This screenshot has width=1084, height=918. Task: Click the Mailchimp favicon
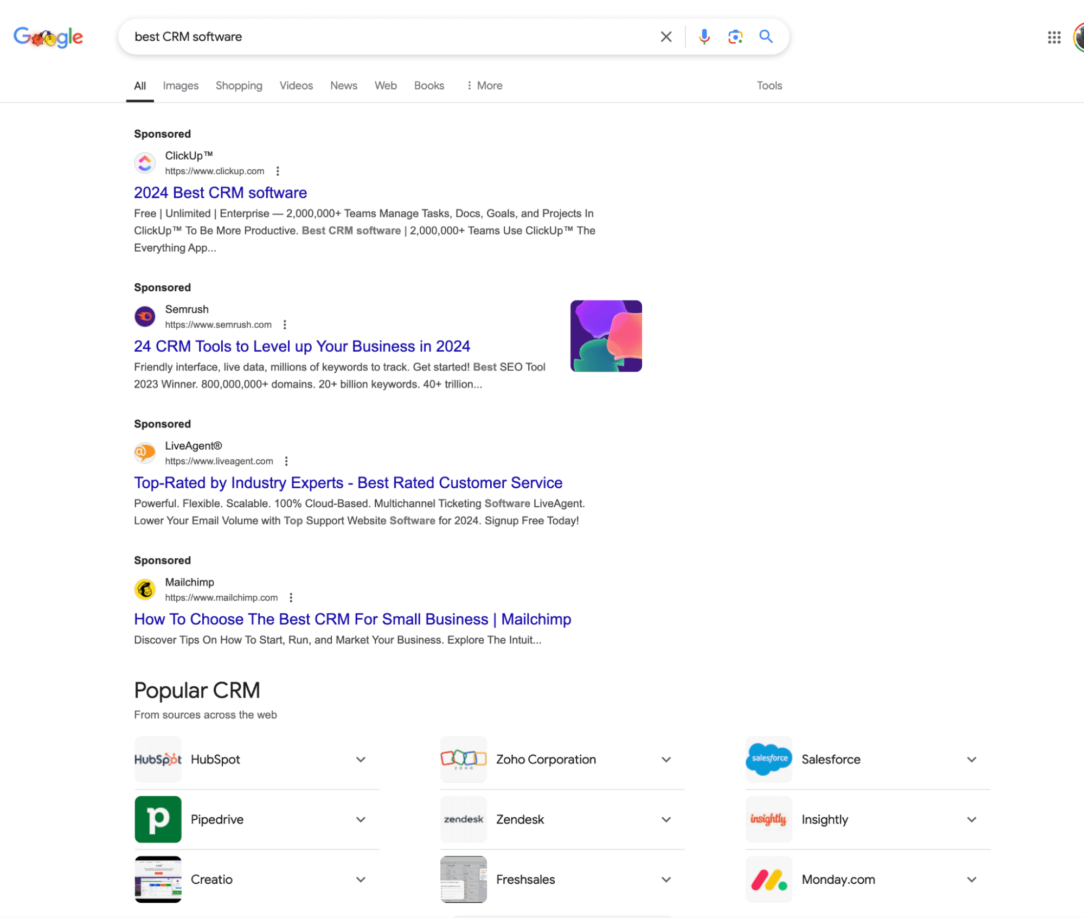[x=144, y=589]
